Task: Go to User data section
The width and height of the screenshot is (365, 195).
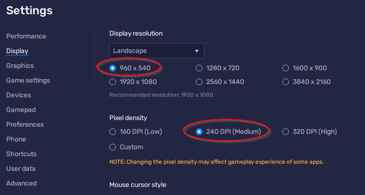Action: 21,168
